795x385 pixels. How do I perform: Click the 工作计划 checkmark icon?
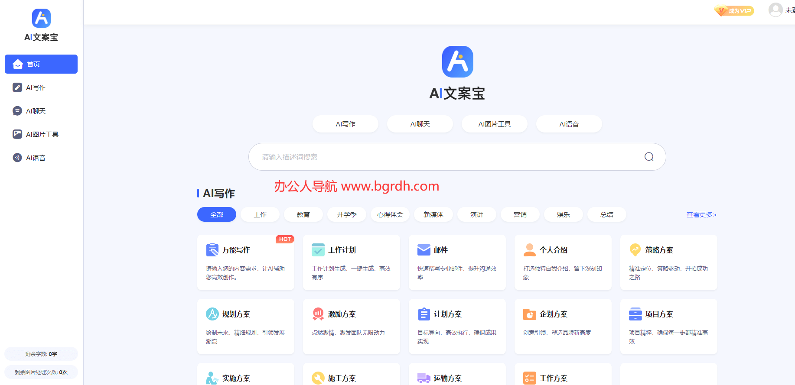pos(318,250)
